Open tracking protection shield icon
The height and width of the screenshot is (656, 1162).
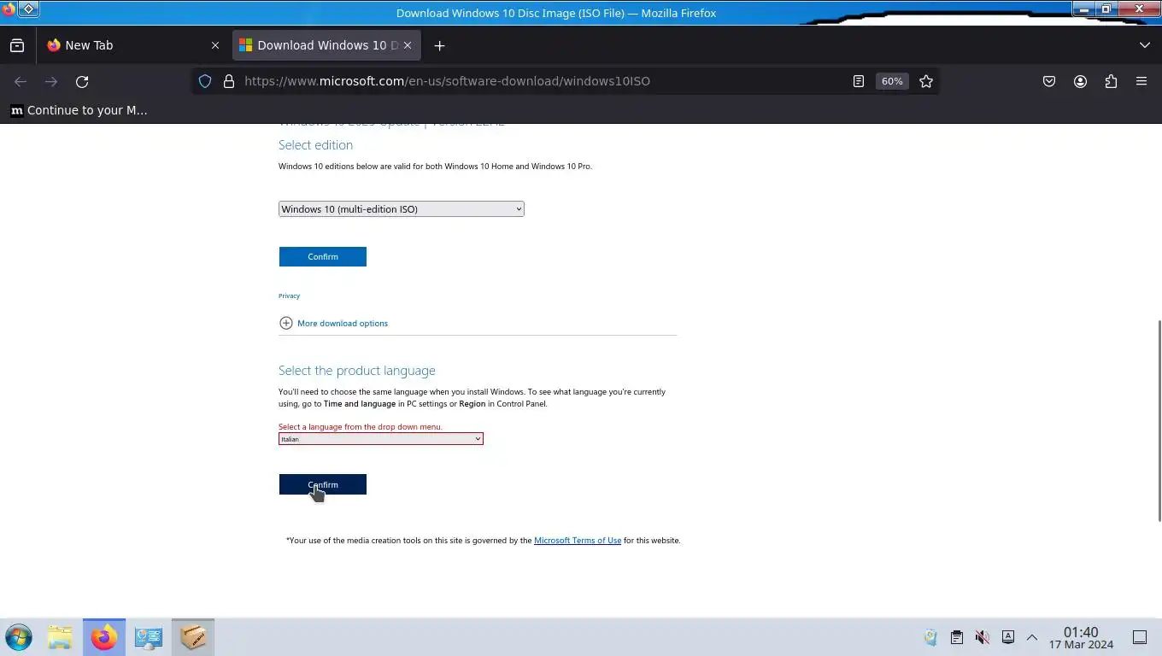(205, 81)
